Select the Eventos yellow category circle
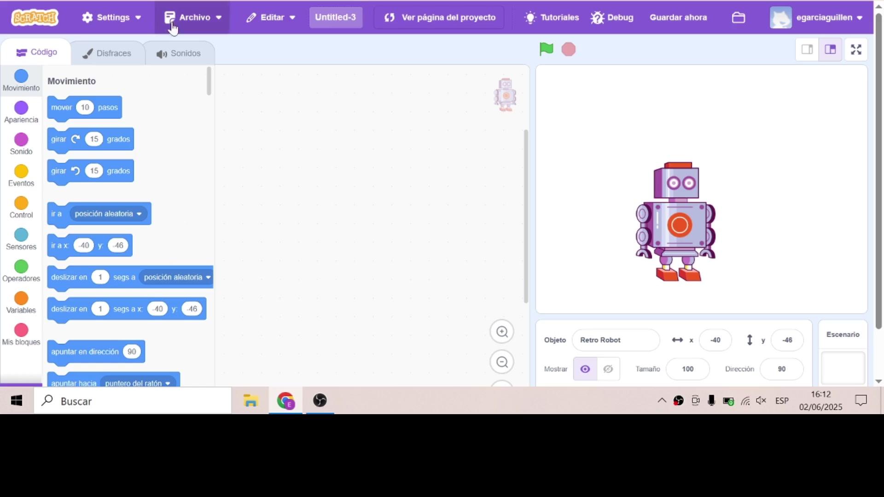884x497 pixels. (x=21, y=172)
